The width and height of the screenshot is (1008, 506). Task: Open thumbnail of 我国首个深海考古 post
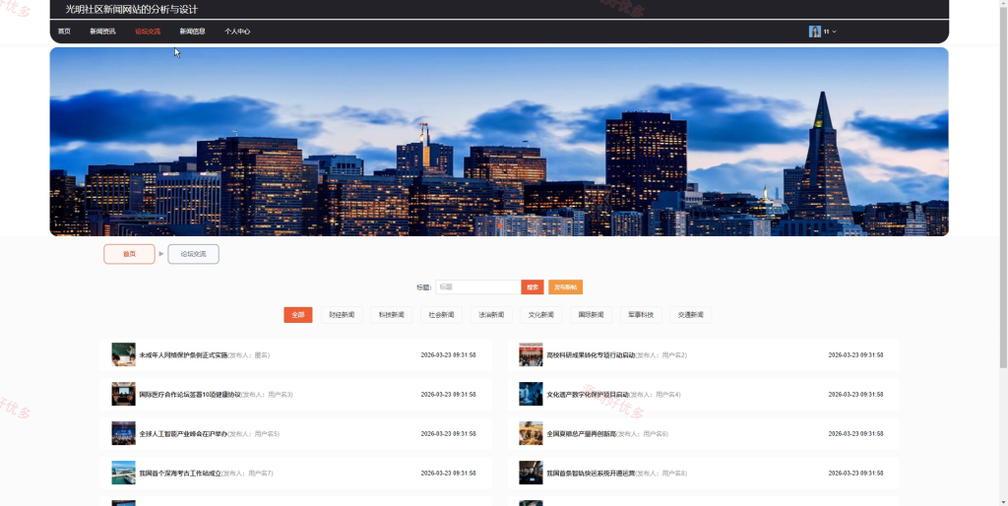click(123, 473)
